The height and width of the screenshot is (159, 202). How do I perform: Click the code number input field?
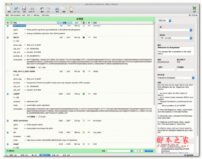click(186, 70)
